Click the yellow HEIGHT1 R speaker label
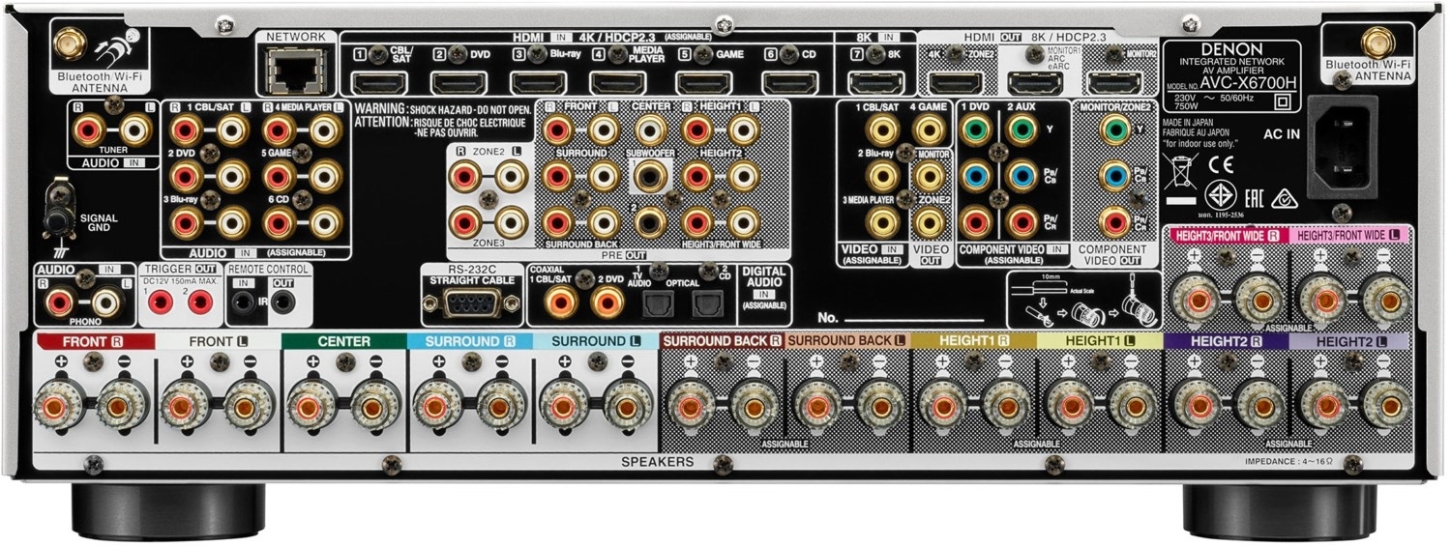Image resolution: width=1451 pixels, height=547 pixels. tap(973, 341)
